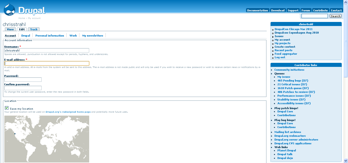
Task: Open 1618 Patch queue (D7)
Action: point(293,88)
